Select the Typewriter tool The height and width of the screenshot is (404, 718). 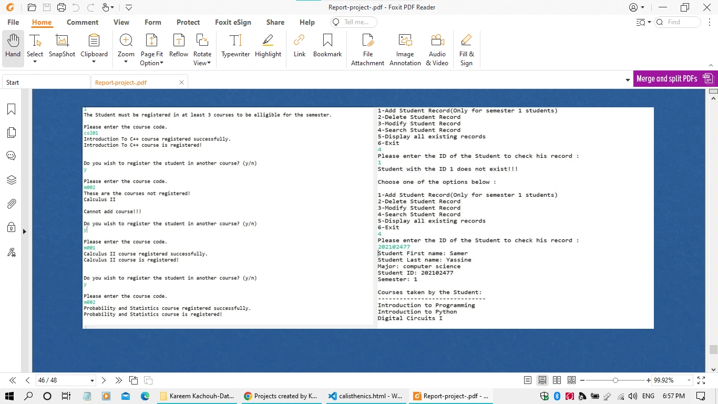tap(235, 45)
